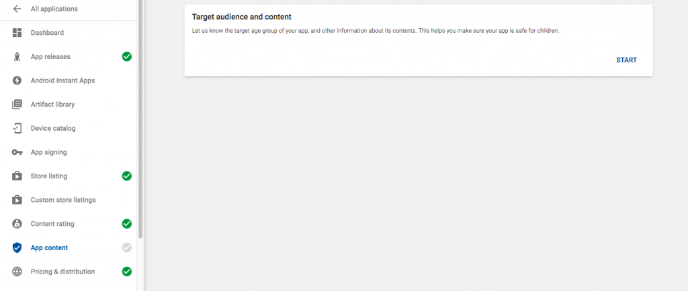Click the Dashboard grid icon
Image resolution: width=688 pixels, height=291 pixels.
click(17, 33)
